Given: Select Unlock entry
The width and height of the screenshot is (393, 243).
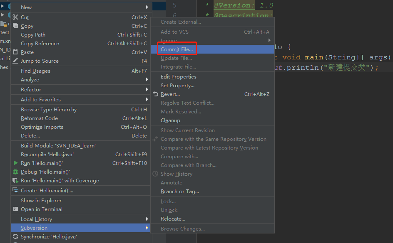Looking at the screenshot, I should click(x=213, y=210).
